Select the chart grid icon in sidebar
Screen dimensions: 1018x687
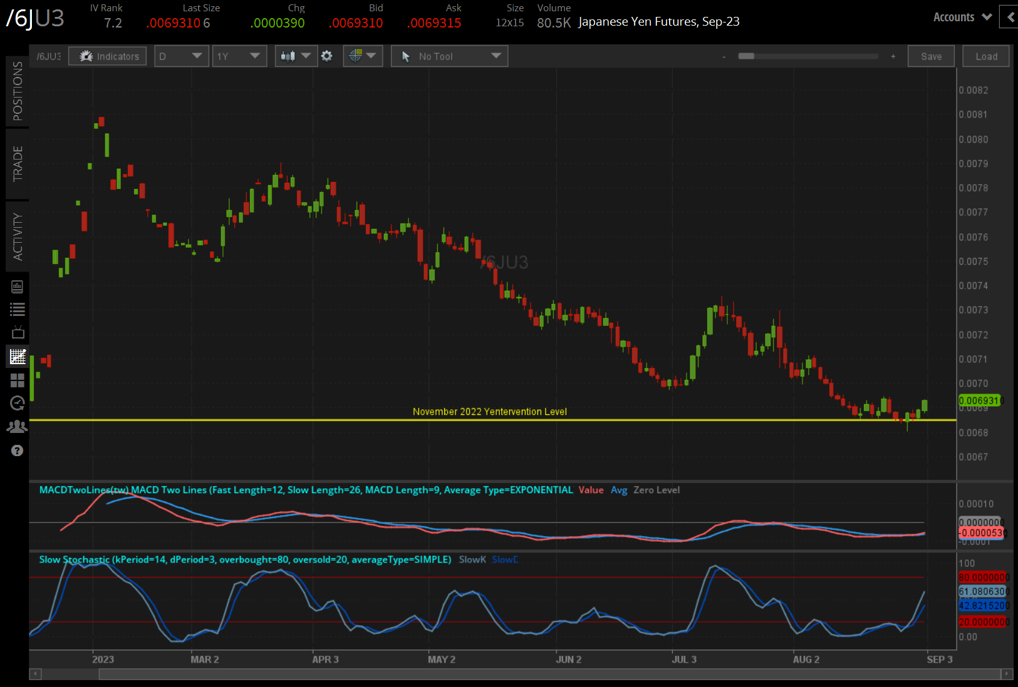(x=18, y=357)
